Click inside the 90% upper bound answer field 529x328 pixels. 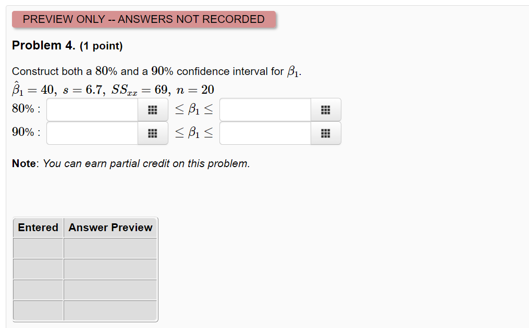coord(265,133)
